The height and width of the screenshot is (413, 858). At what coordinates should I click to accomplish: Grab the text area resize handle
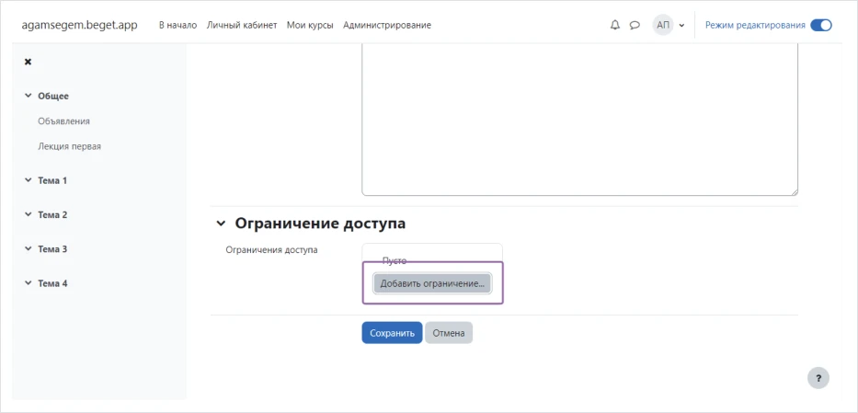click(794, 191)
